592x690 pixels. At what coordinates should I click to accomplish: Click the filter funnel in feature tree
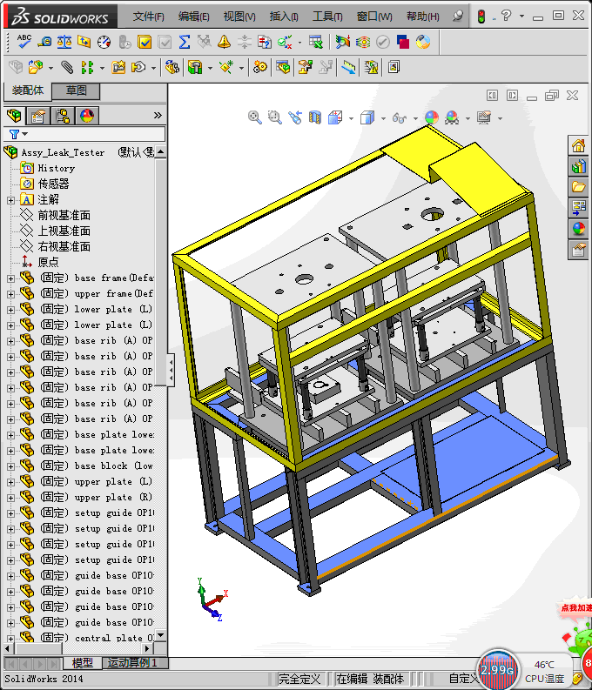click(x=14, y=134)
